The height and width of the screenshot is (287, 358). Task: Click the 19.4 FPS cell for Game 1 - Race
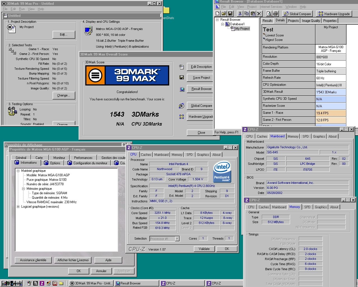331,113
